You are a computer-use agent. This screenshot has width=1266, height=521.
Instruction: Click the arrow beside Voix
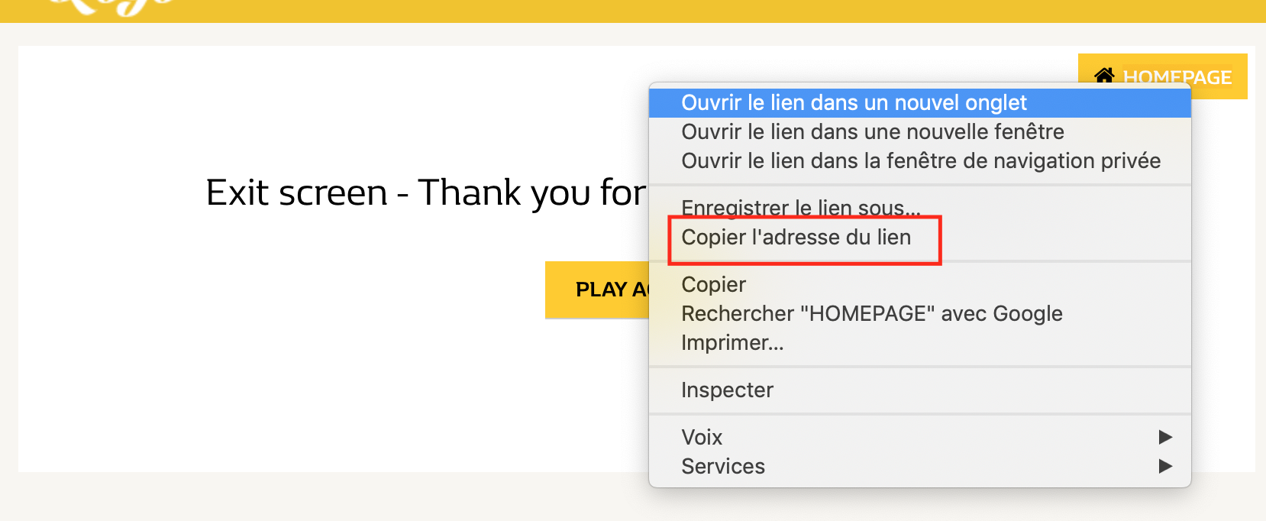point(1165,437)
